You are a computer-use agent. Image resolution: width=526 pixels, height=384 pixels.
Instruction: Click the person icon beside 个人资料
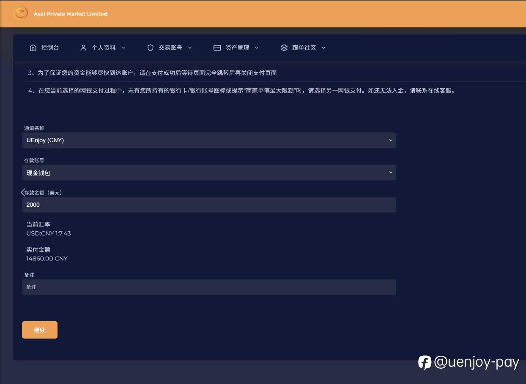[83, 48]
